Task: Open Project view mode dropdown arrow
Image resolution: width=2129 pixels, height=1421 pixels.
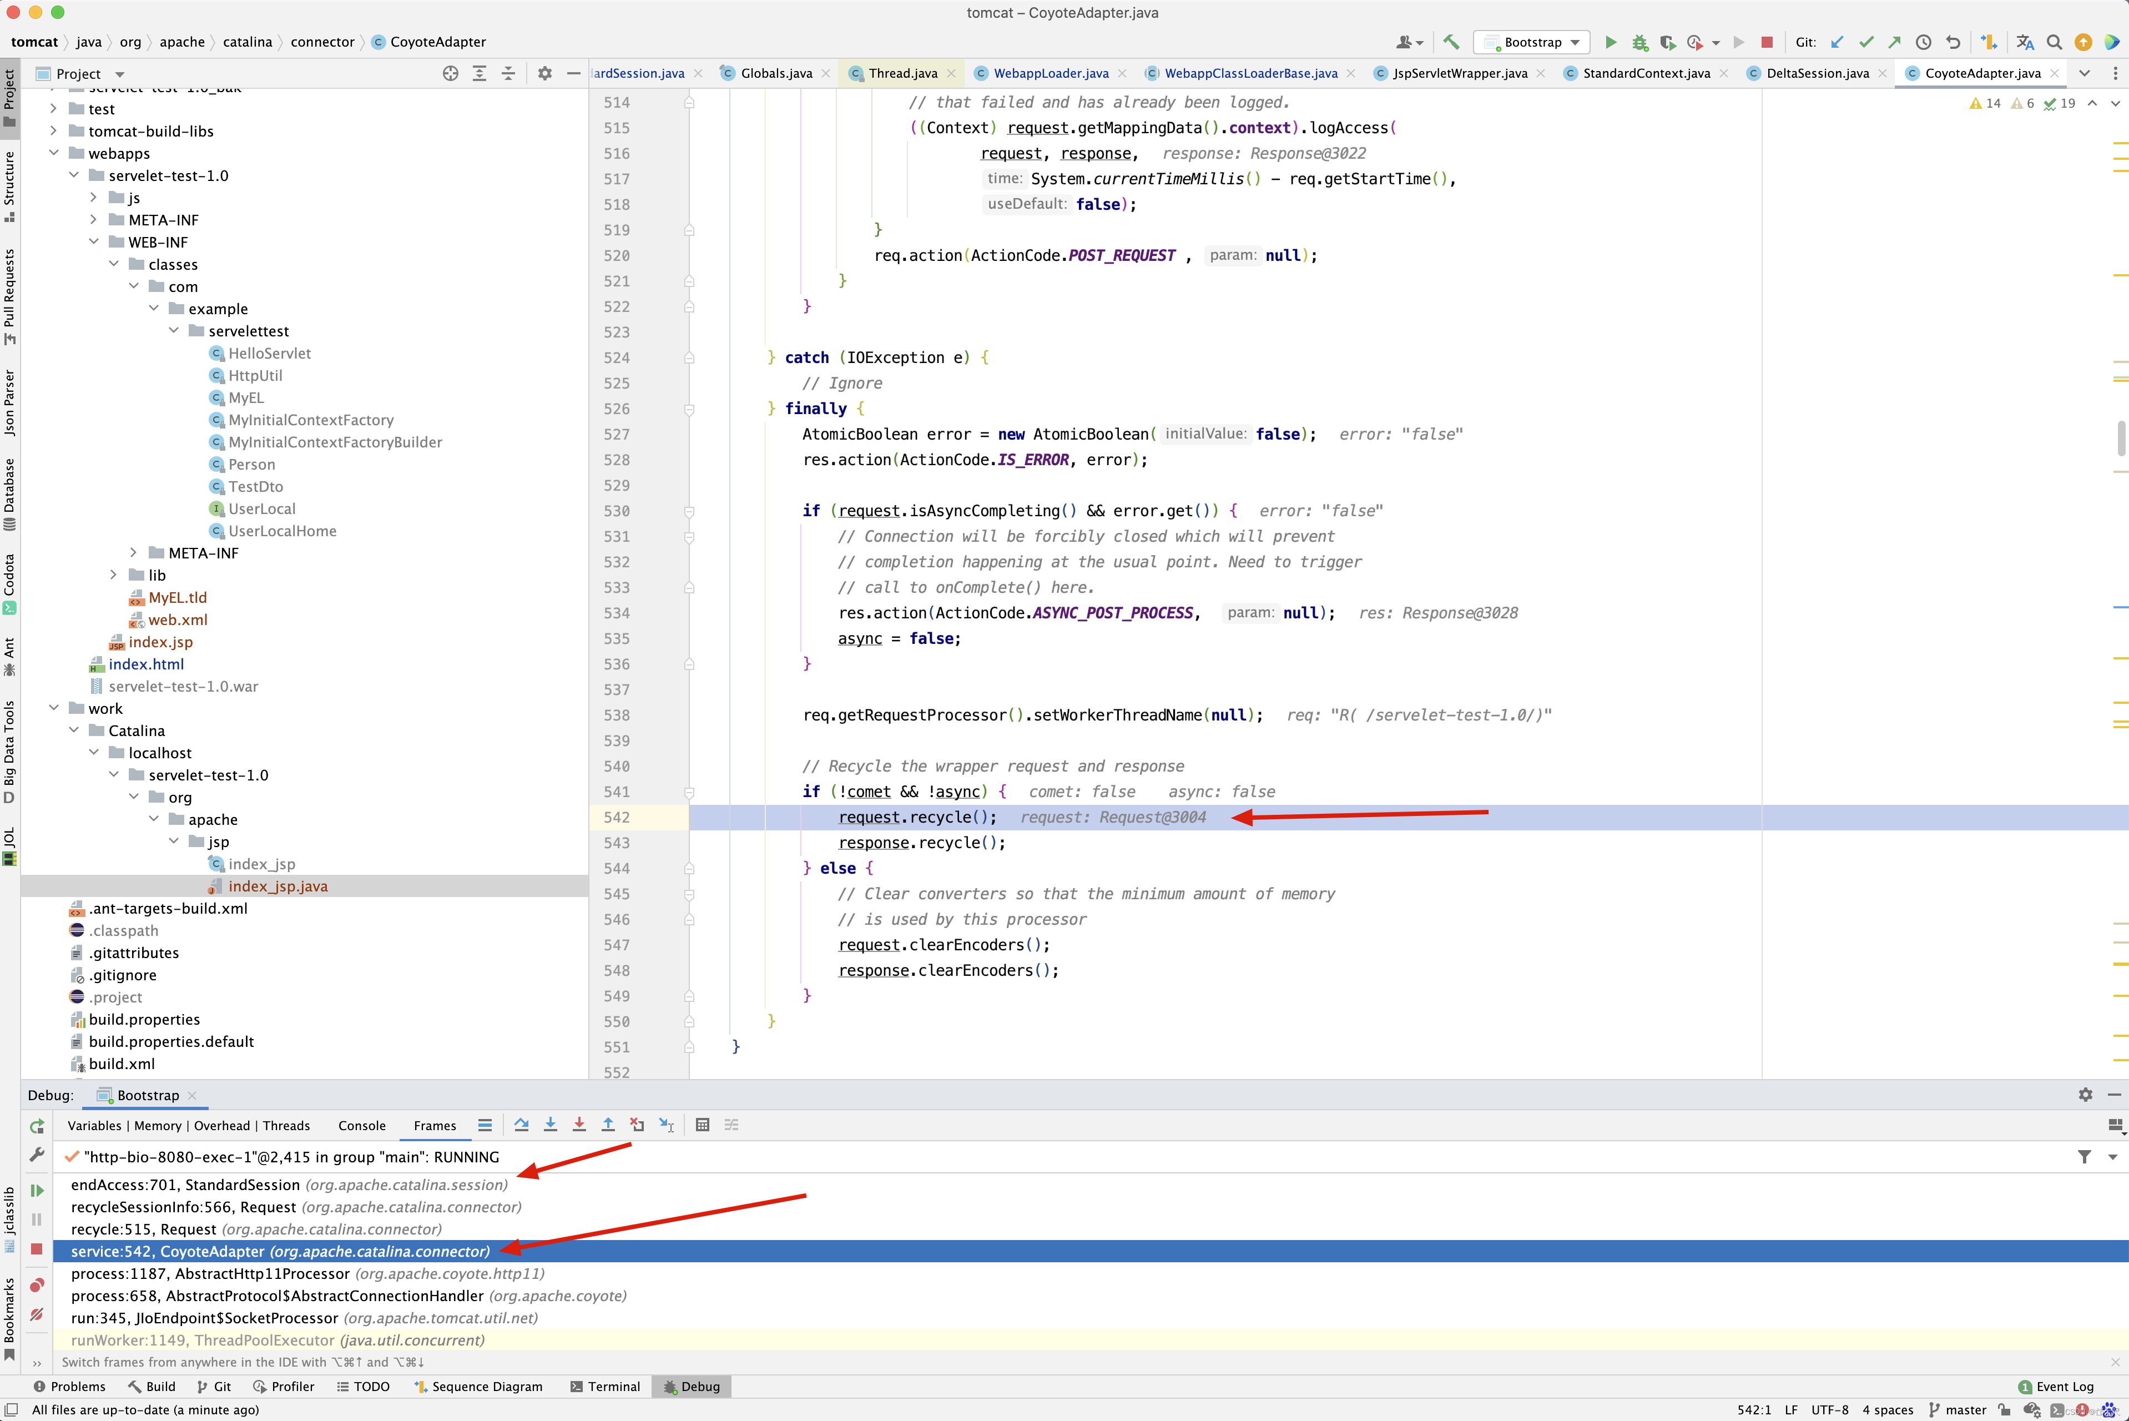Action: pyautogui.click(x=119, y=74)
